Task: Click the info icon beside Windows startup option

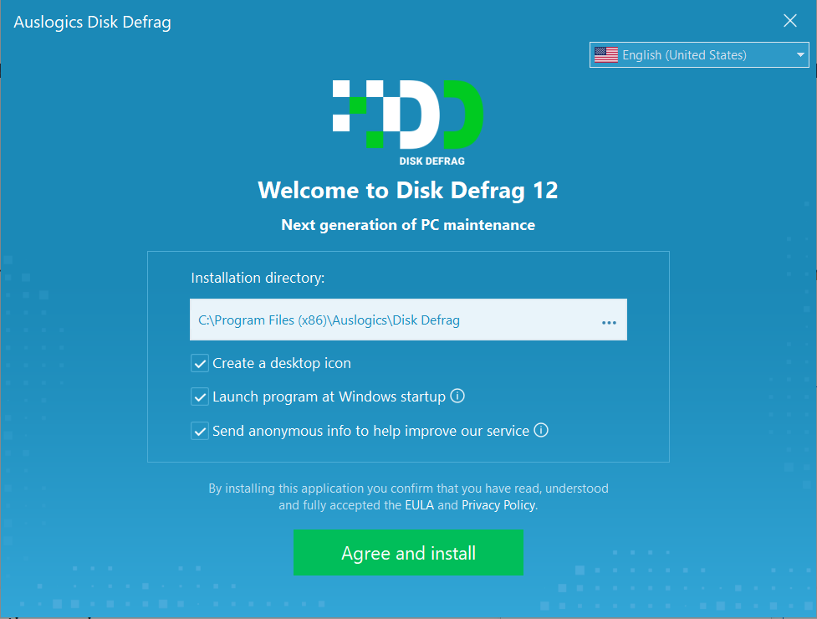Action: 457,396
